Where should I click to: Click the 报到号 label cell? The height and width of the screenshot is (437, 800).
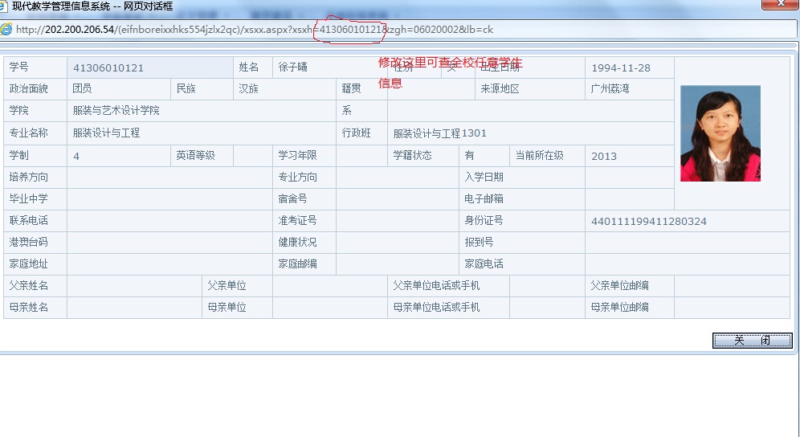pyautogui.click(x=522, y=243)
